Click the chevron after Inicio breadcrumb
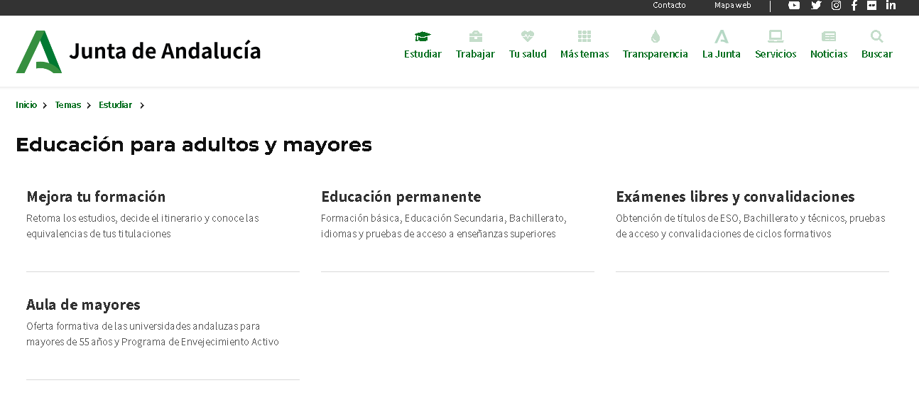Screen dimensions: 919x405 click(x=45, y=105)
